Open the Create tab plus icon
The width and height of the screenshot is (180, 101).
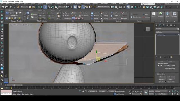coord(156,25)
